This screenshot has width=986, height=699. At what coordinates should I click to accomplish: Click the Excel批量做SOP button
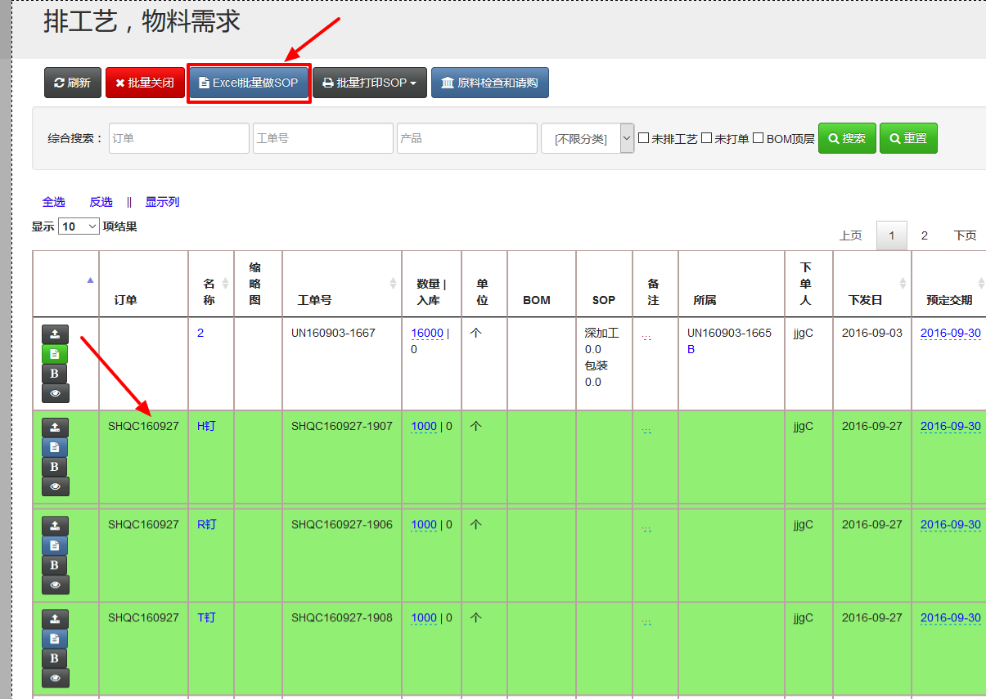(249, 83)
